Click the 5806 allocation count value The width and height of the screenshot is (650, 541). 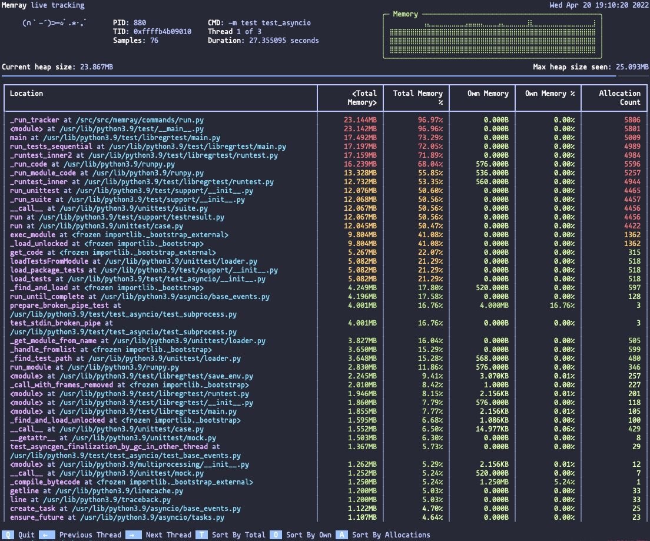tap(632, 120)
